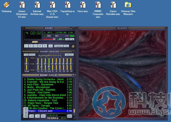This screenshot has width=171, height=122.
Task: Select 60 Tigres - Garage track
Action: [x=48, y=106]
